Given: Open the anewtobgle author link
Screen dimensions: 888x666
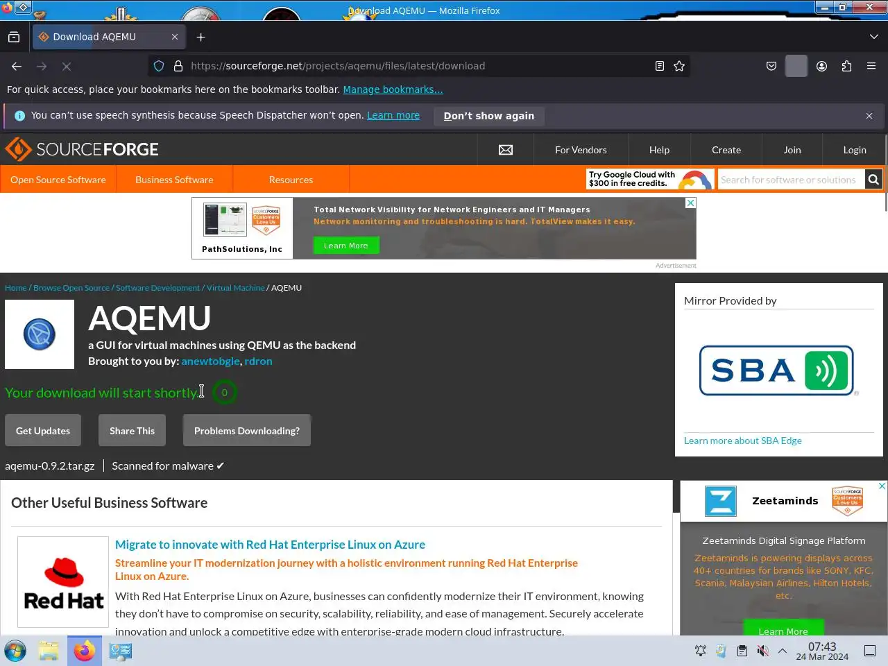Looking at the screenshot, I should click(210, 361).
